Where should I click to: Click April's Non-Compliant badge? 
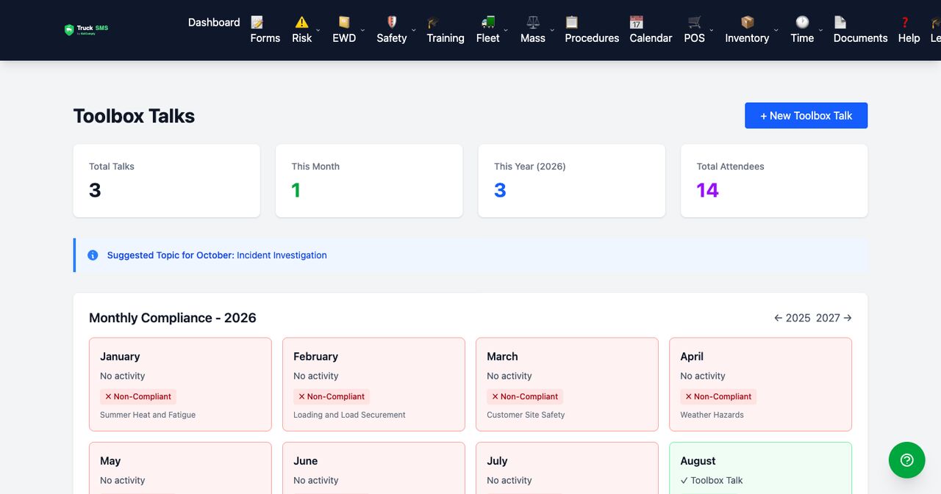(x=718, y=396)
